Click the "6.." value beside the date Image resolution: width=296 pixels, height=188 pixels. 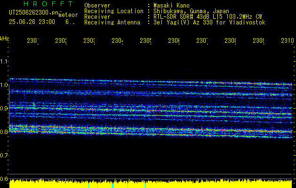pos(70,22)
